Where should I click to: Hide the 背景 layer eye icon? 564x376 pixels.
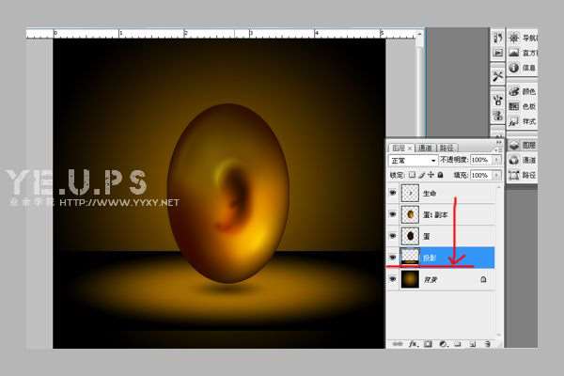(x=393, y=279)
